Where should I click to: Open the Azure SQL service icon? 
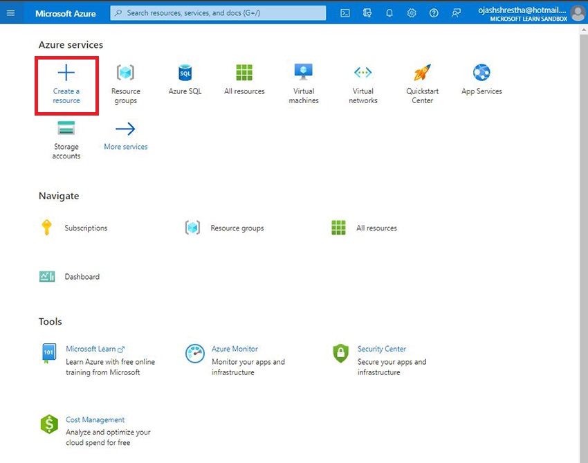tap(185, 73)
